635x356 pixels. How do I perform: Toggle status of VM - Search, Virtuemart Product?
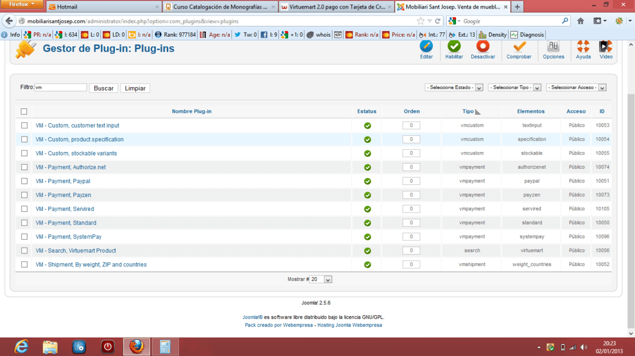click(367, 251)
